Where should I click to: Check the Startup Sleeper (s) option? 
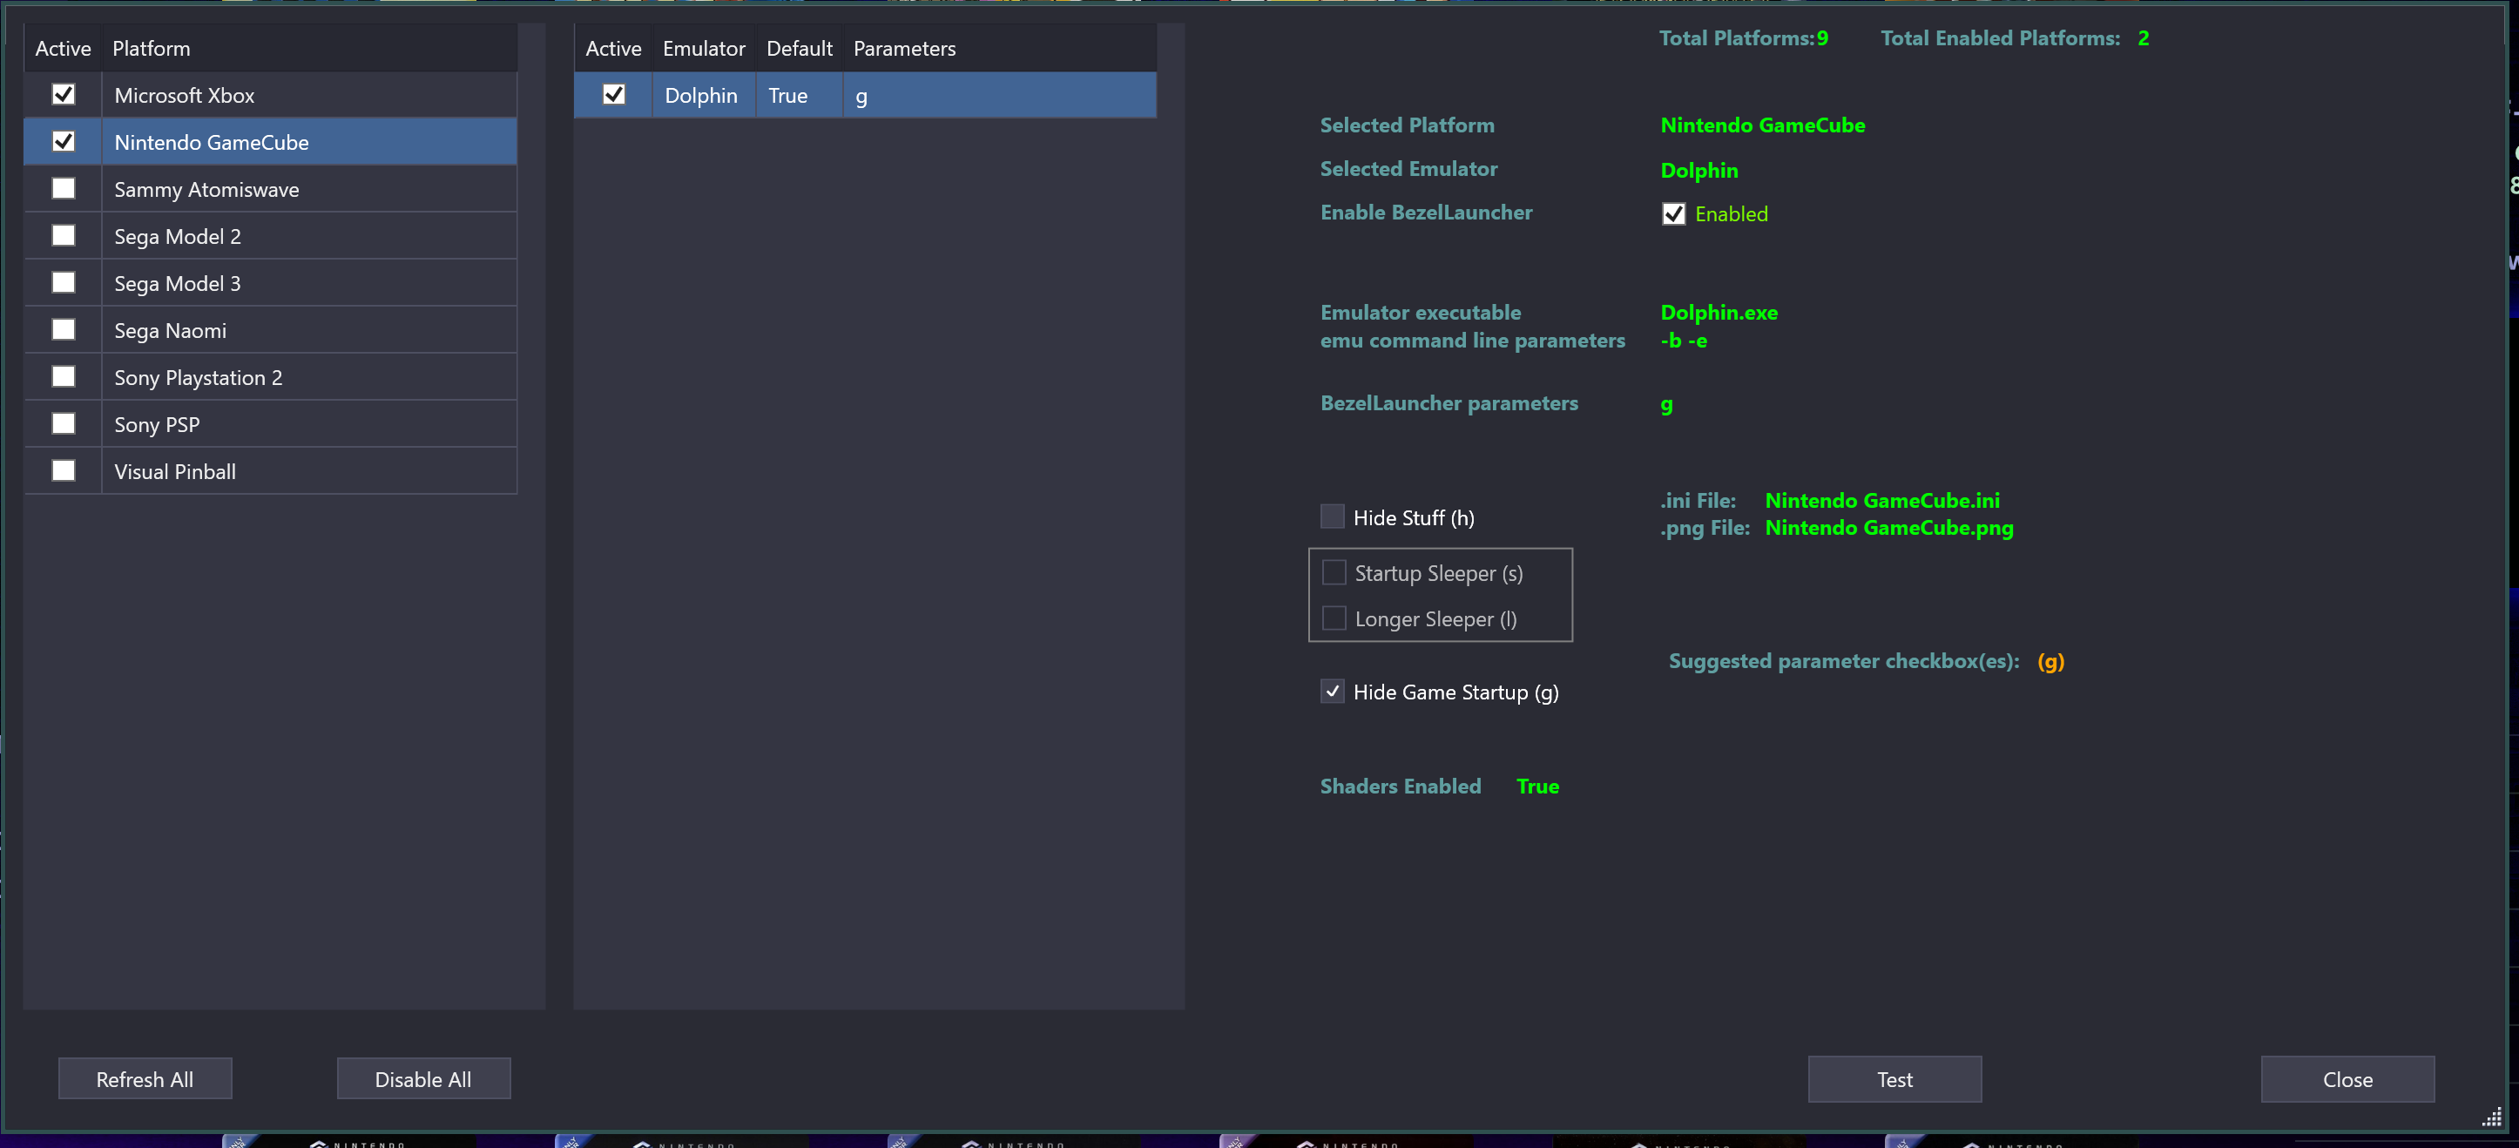coord(1334,572)
